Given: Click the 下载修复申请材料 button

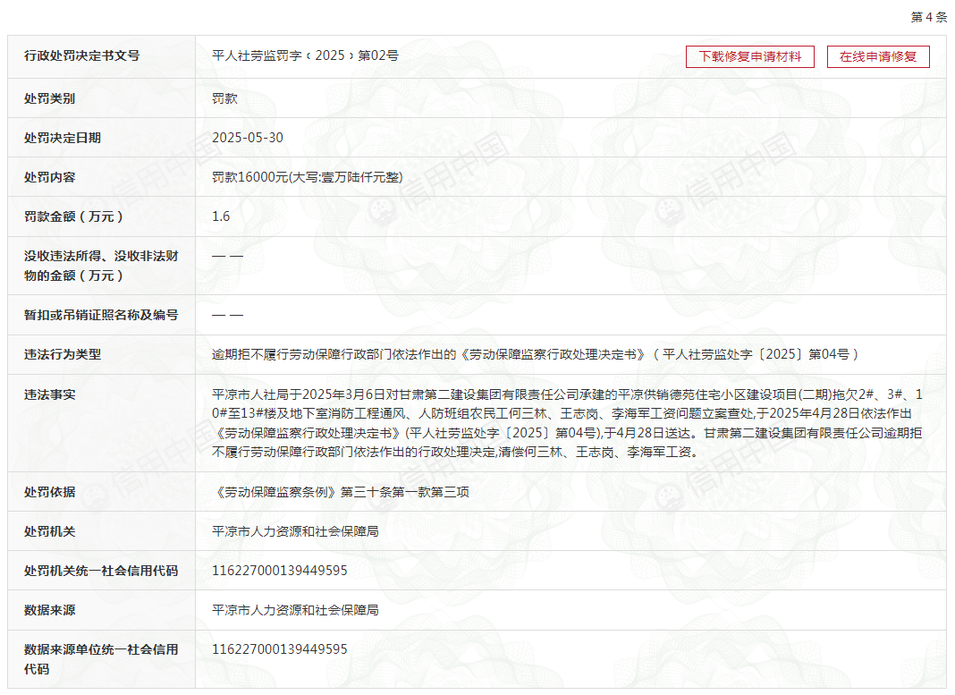Looking at the screenshot, I should (x=750, y=56).
